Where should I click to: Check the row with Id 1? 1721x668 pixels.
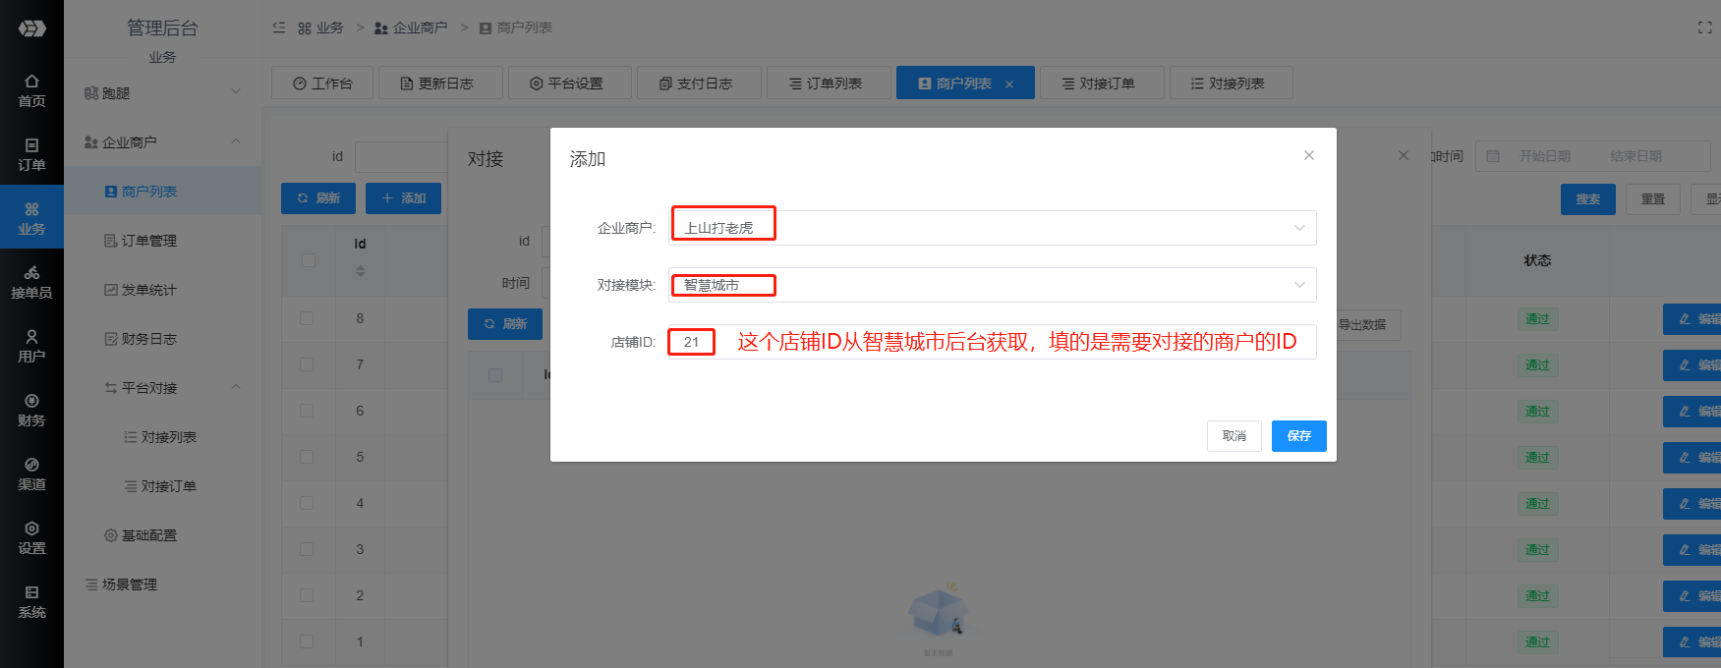click(x=307, y=641)
